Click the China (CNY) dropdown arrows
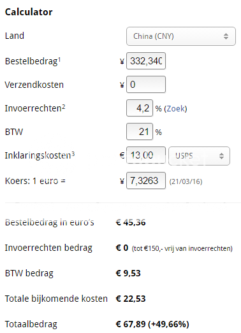 226,36
